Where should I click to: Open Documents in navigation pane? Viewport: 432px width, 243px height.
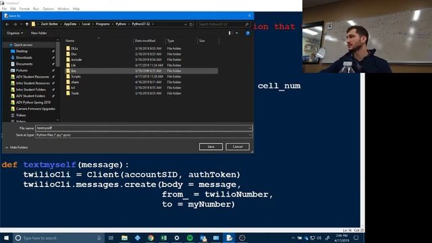(24, 64)
